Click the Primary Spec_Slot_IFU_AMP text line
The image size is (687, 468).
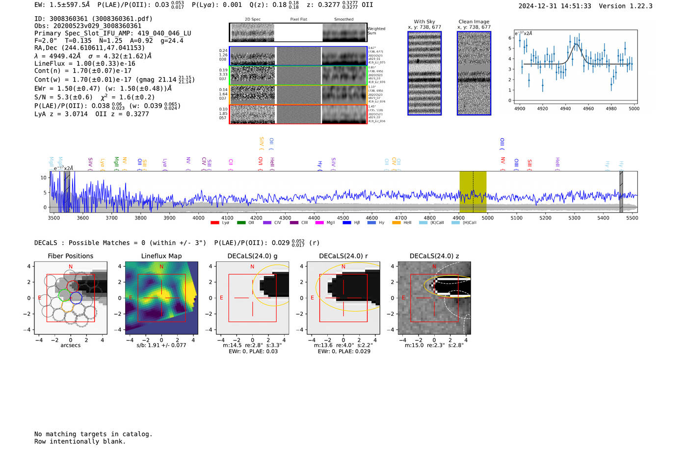(x=113, y=33)
